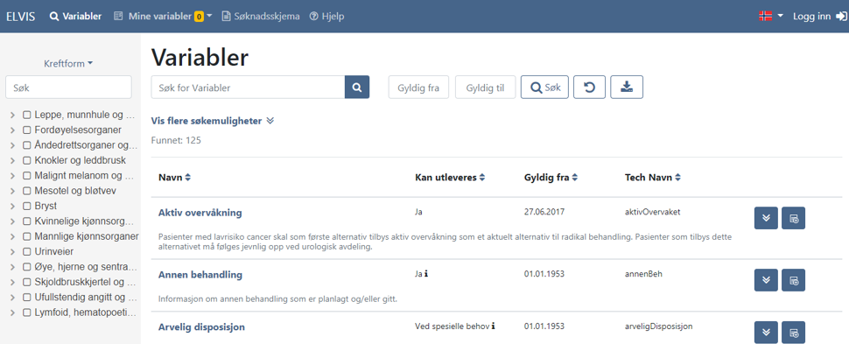Expand 'Vis flere søkemuligheter' options
The height and width of the screenshot is (344, 849).
(x=213, y=121)
